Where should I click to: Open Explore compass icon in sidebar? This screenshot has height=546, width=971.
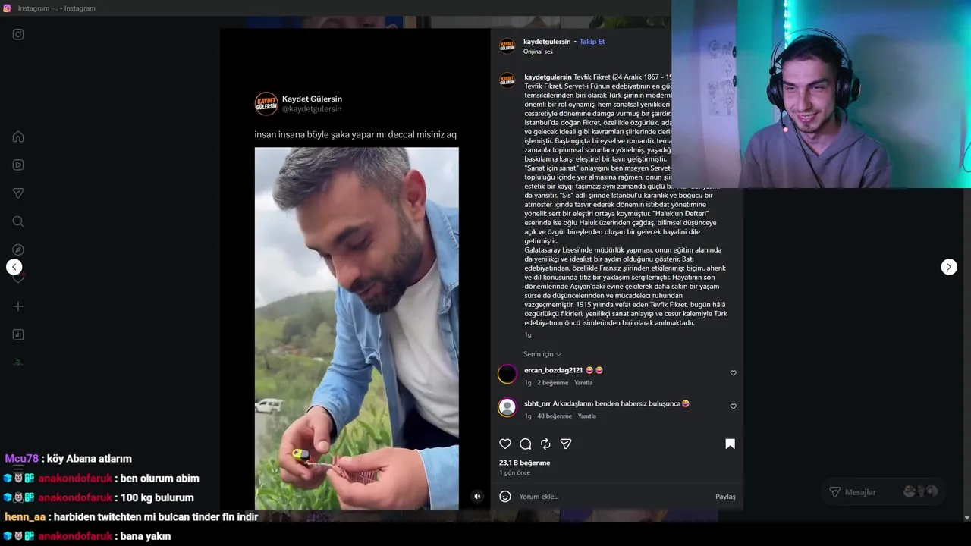18,249
